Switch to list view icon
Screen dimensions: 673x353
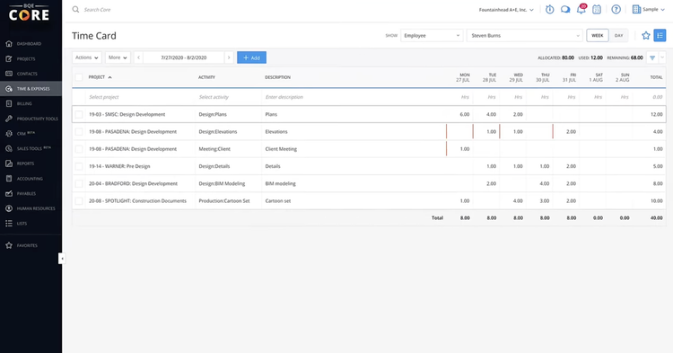pyautogui.click(x=660, y=36)
